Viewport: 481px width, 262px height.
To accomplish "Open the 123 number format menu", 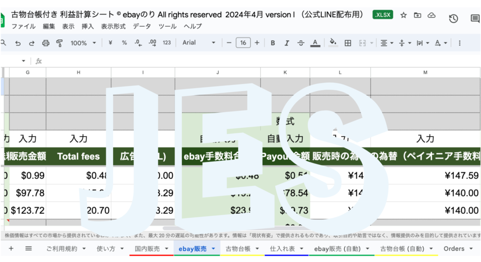I will (x=167, y=43).
